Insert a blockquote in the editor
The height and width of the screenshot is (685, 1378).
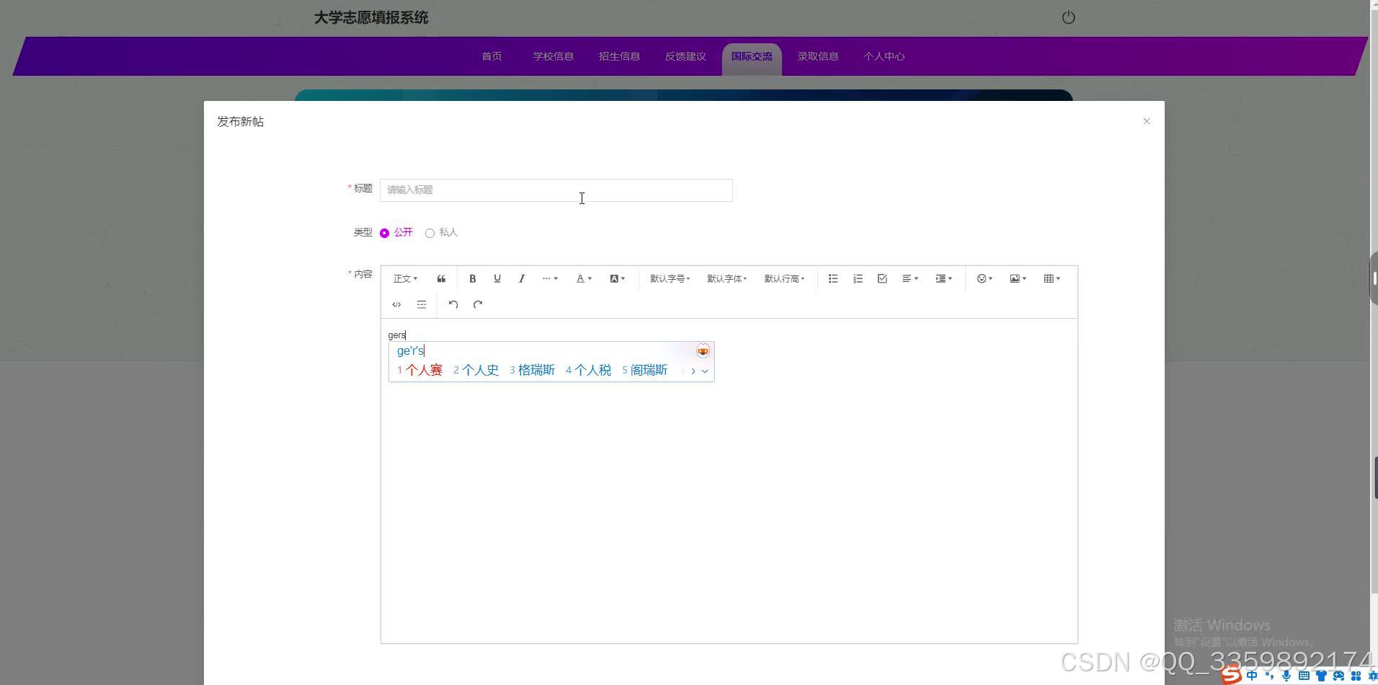click(441, 278)
